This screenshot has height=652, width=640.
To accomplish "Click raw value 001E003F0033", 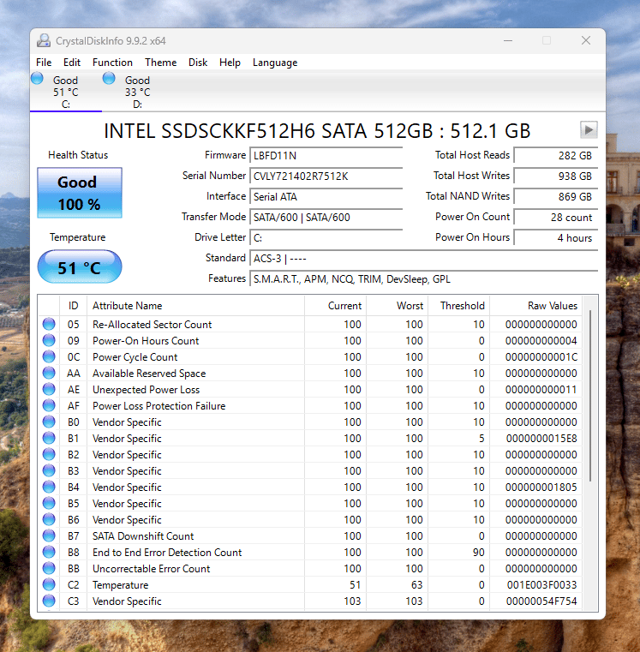I will click(541, 584).
